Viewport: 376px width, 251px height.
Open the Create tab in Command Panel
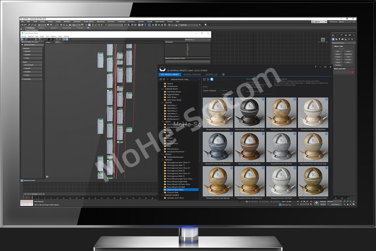click(333, 35)
